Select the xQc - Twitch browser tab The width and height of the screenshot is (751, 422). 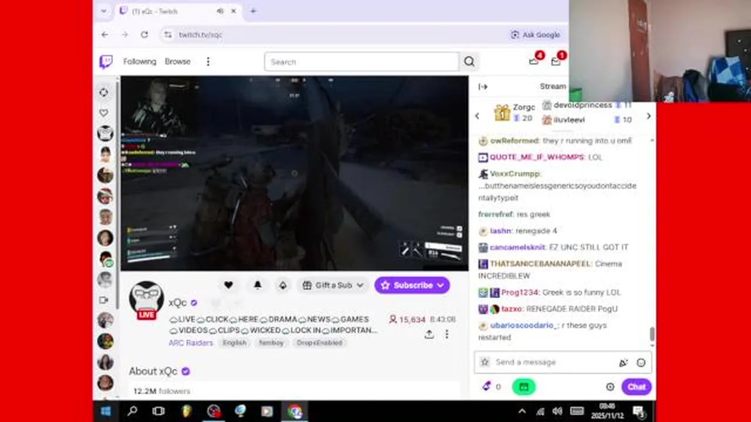tap(178, 11)
